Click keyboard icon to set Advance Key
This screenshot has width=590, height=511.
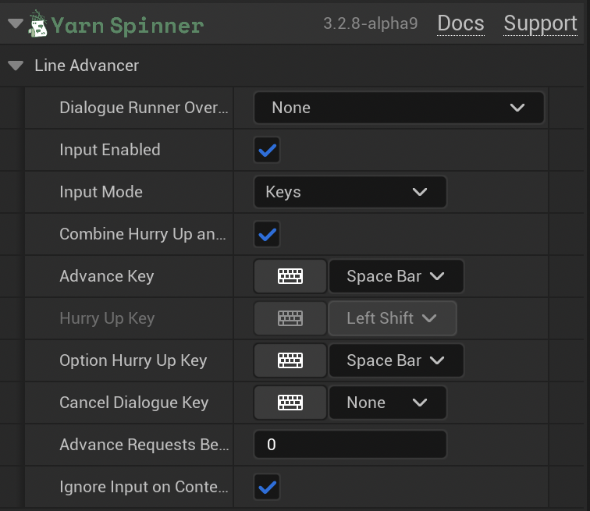[290, 276]
